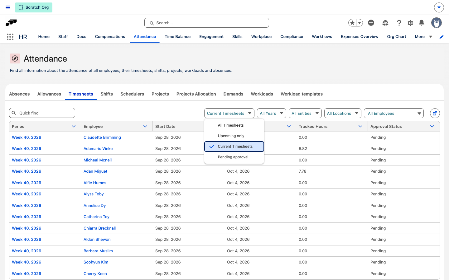Focus the Quick find field
The height and width of the screenshot is (280, 449).
click(x=42, y=113)
